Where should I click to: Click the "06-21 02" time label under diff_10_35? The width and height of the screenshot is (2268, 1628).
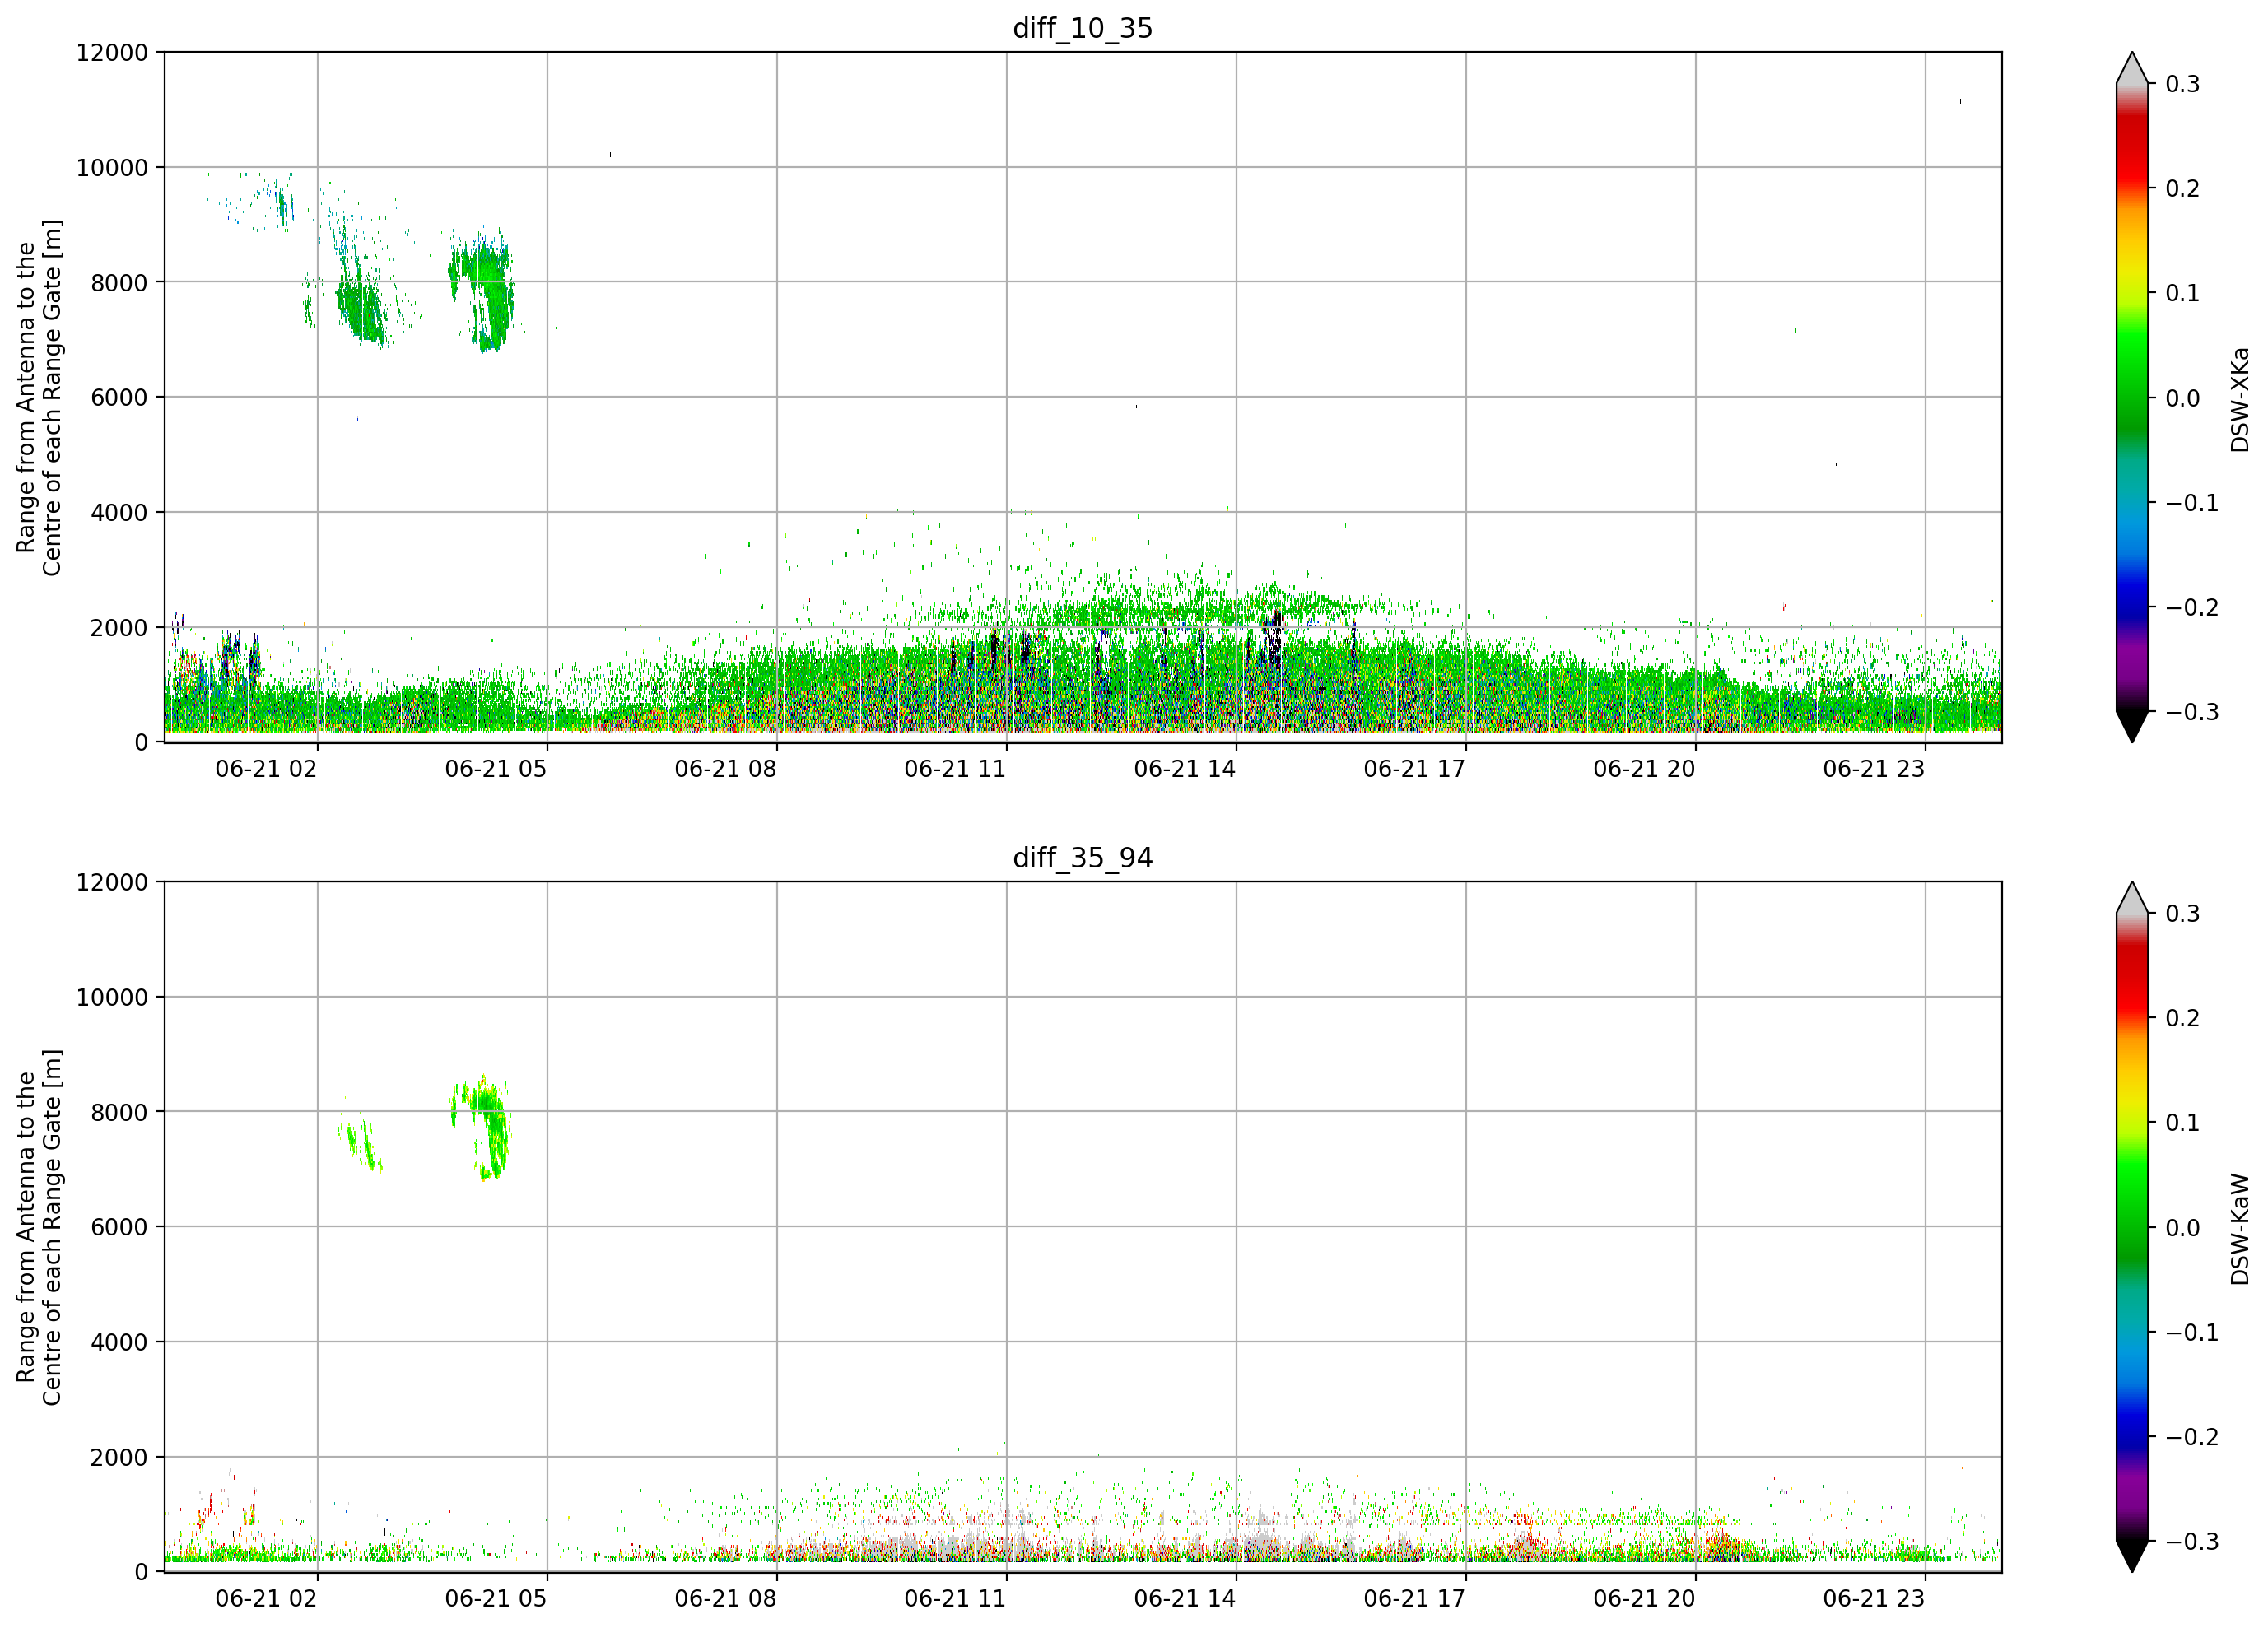[266, 769]
